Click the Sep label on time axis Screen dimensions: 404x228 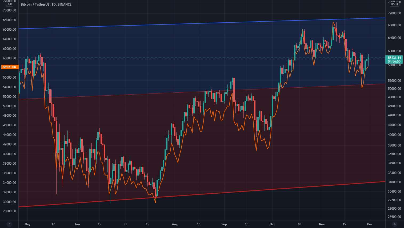[224, 224]
